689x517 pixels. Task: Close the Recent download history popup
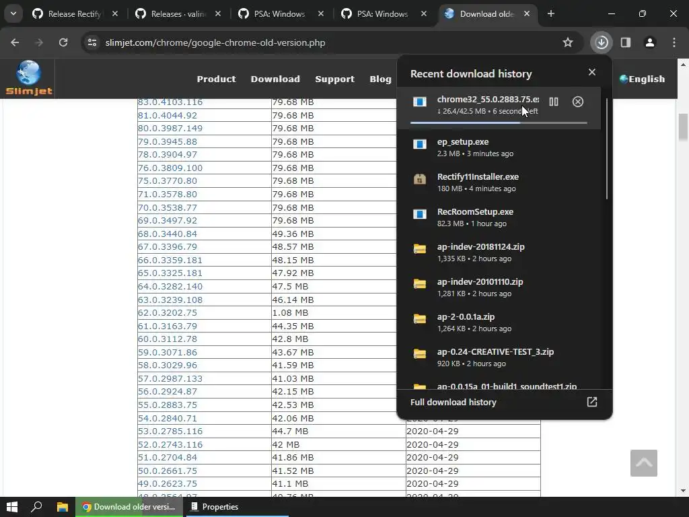(x=592, y=72)
